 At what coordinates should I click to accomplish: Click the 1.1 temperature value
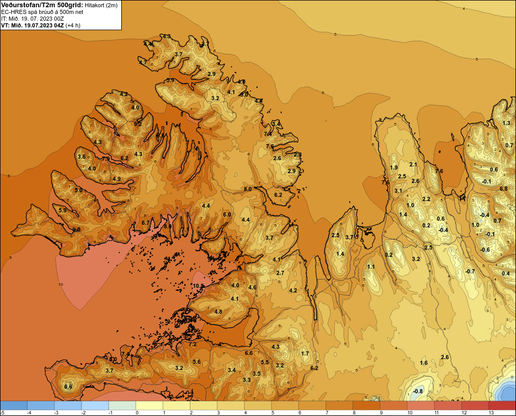tap(371, 267)
